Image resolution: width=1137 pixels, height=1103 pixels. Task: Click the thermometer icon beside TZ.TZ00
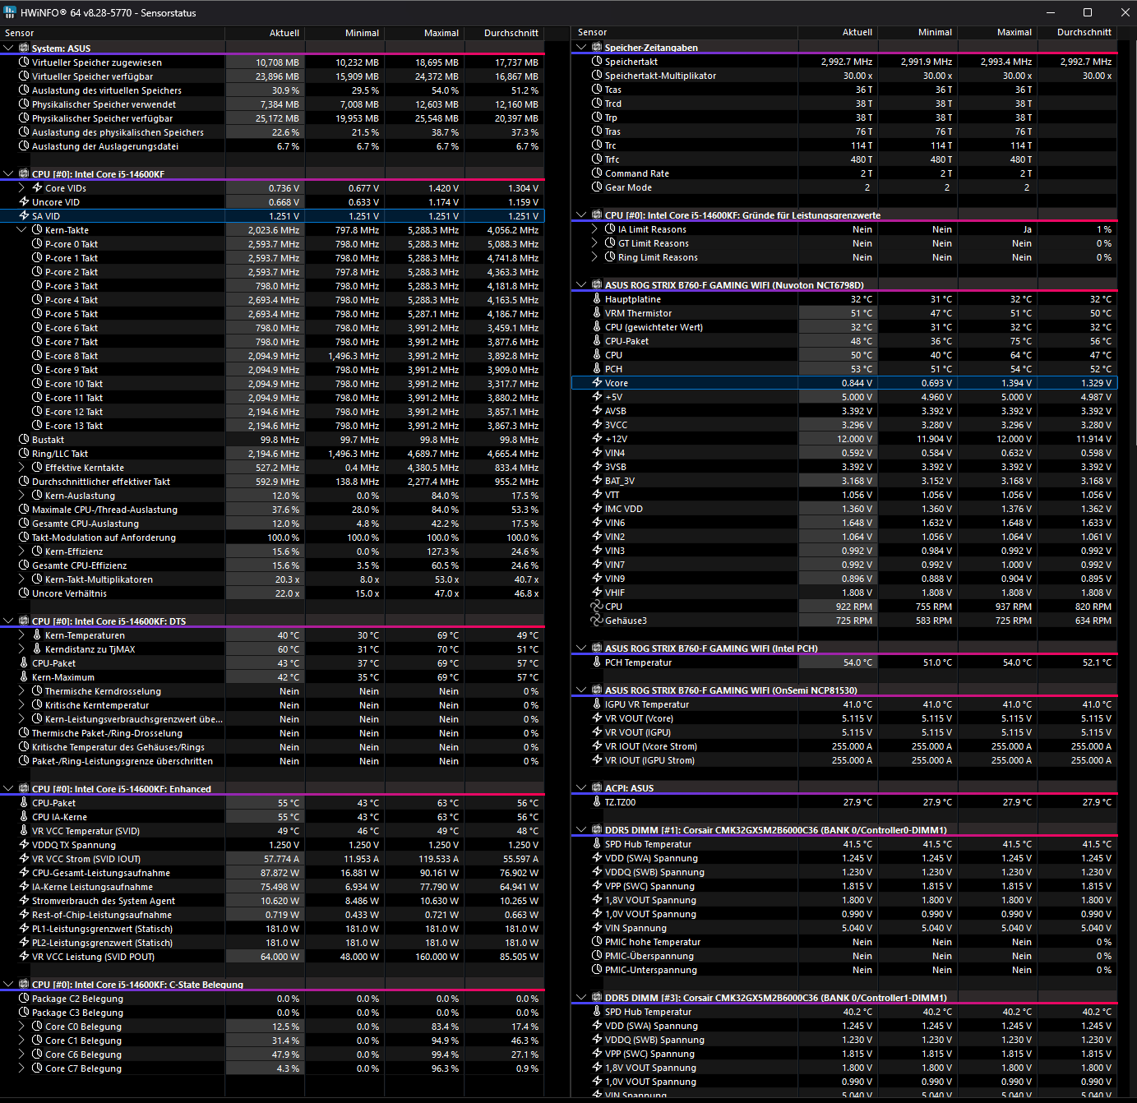coord(597,802)
